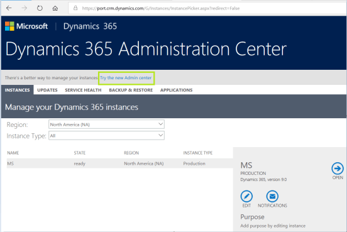
Task: Click the 'Production' instance type cell
Action: (194, 163)
